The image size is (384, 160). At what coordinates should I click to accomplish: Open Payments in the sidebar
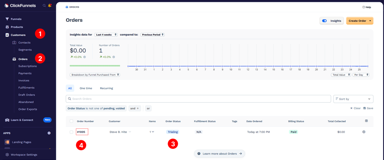click(x=25, y=73)
